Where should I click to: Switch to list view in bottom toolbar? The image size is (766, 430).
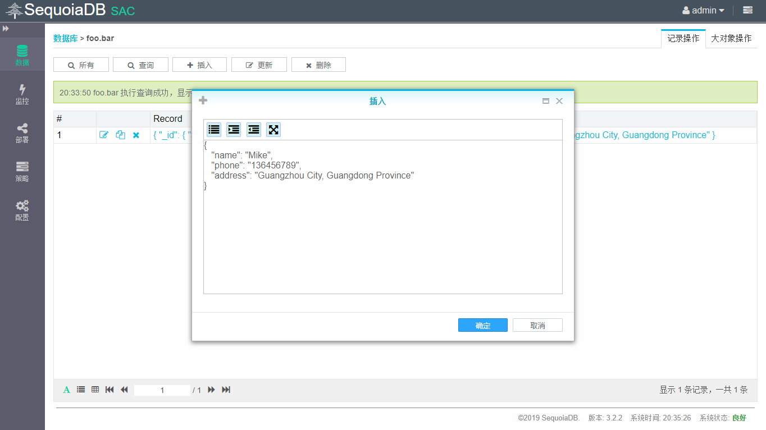[x=81, y=390]
